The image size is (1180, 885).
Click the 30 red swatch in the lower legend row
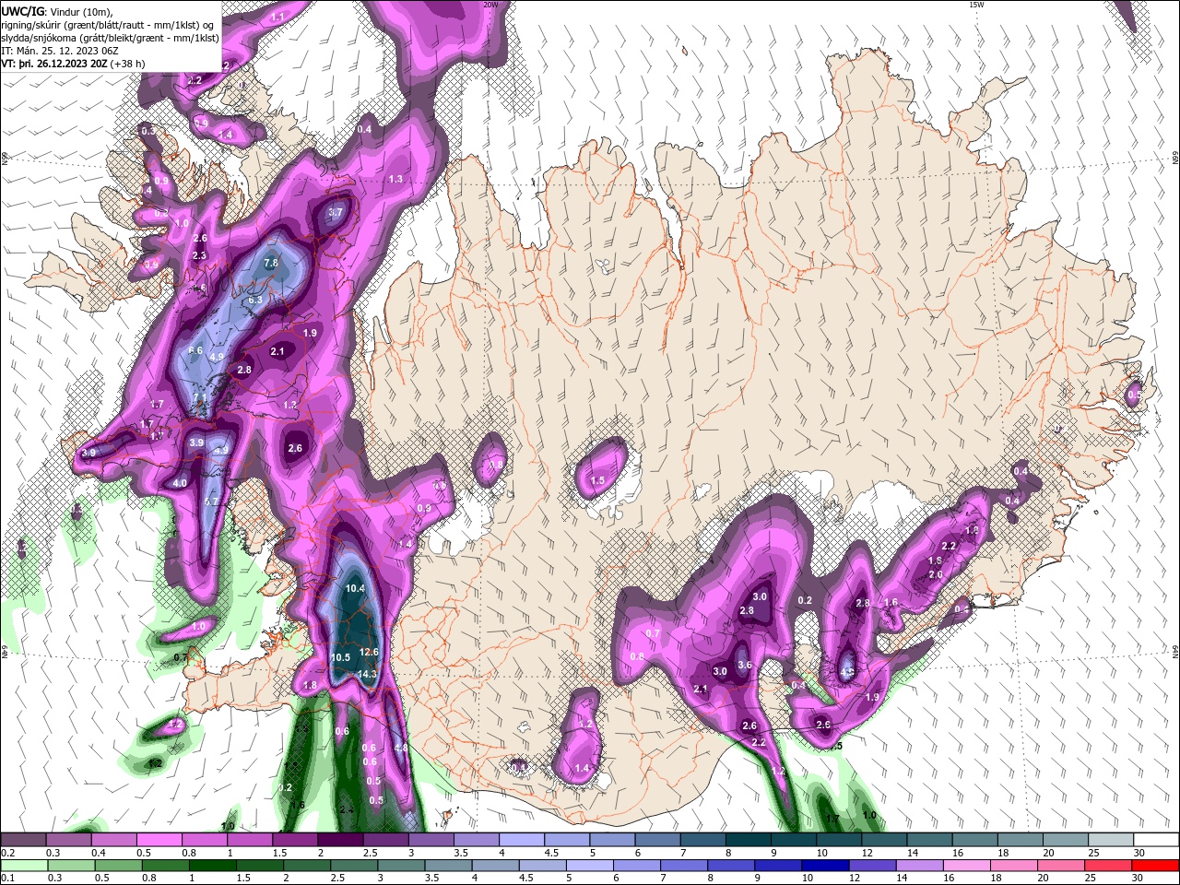coord(1154,866)
